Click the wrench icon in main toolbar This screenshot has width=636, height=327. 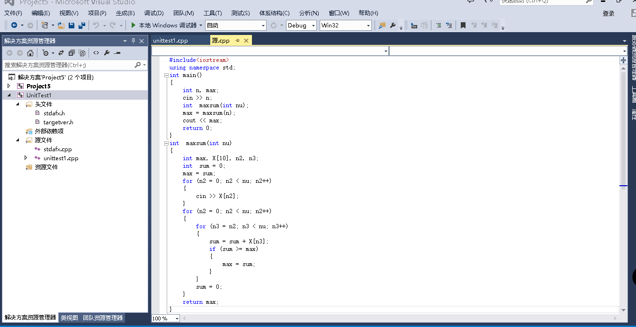tap(393, 25)
